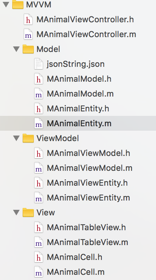156x280 pixels.
Task: Click the ViewModel folder icon
Action: tap(28, 138)
